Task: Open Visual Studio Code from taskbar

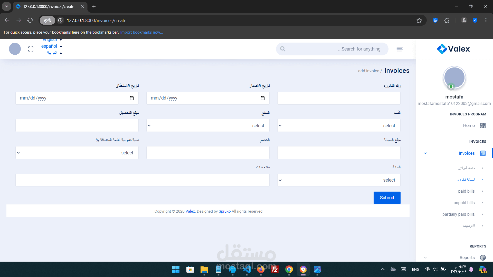Action: pyautogui.click(x=246, y=270)
